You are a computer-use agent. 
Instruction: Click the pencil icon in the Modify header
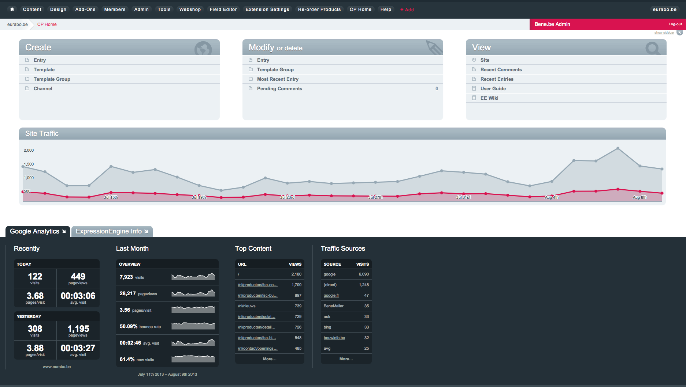pos(434,48)
